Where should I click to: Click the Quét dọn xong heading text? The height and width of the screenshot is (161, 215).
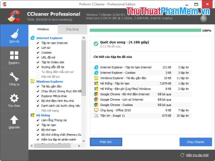pos(124,42)
